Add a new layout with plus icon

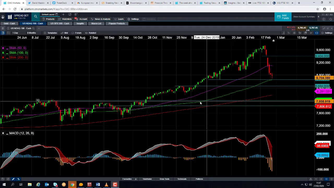pyautogui.click(x=63, y=15)
